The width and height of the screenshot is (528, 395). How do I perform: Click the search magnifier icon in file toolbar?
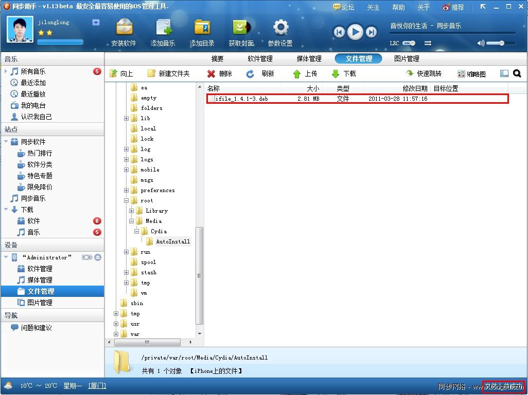pos(517,73)
